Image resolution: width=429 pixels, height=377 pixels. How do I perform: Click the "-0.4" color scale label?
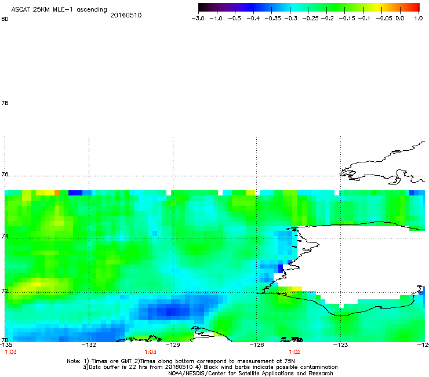point(253,19)
